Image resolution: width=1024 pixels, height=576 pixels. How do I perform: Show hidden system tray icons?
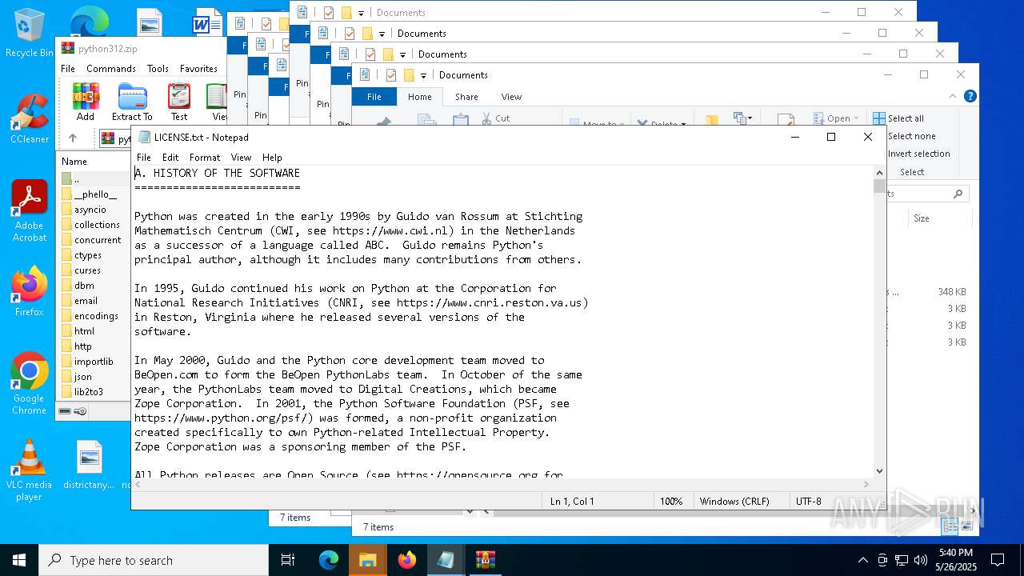pyautogui.click(x=862, y=560)
